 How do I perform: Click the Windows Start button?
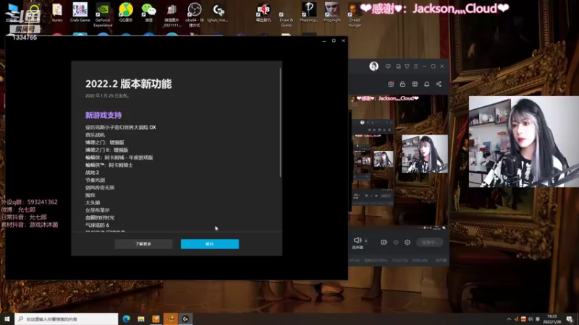7,318
